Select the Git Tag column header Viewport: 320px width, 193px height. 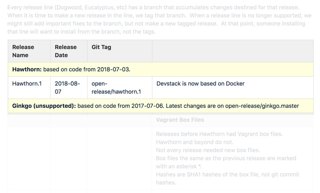[101, 47]
